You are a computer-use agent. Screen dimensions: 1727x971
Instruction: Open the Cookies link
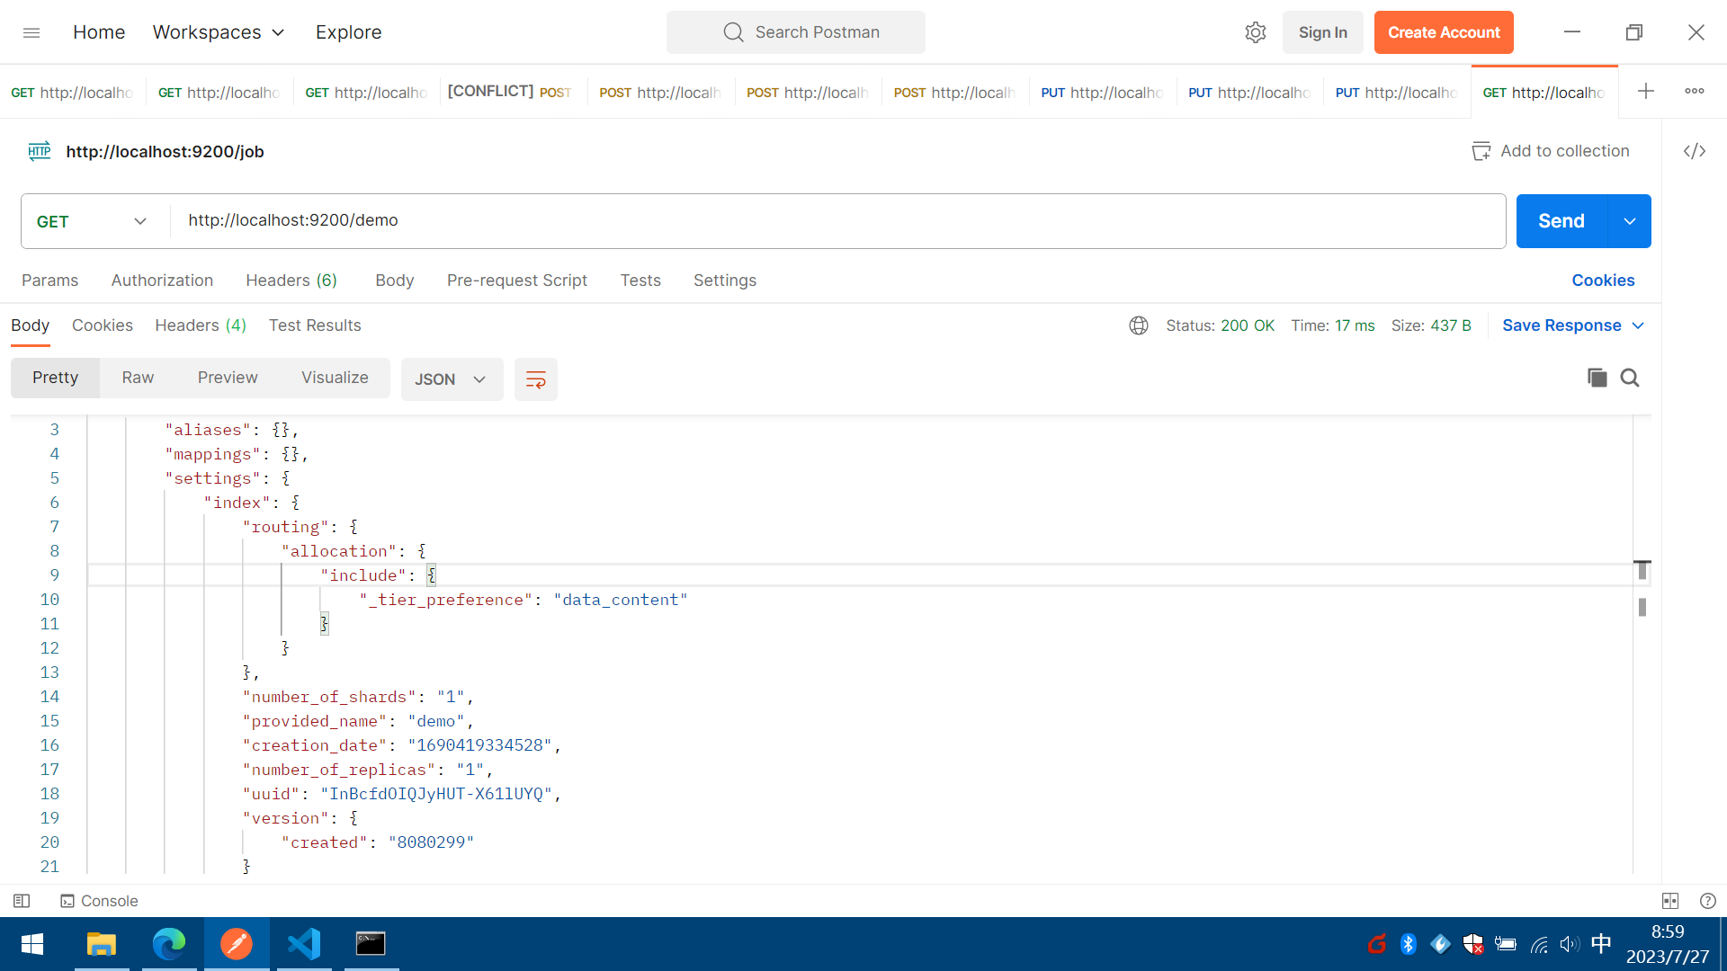tap(1602, 281)
